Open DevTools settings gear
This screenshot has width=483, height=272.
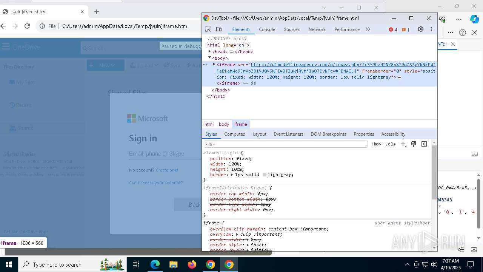pyautogui.click(x=421, y=29)
